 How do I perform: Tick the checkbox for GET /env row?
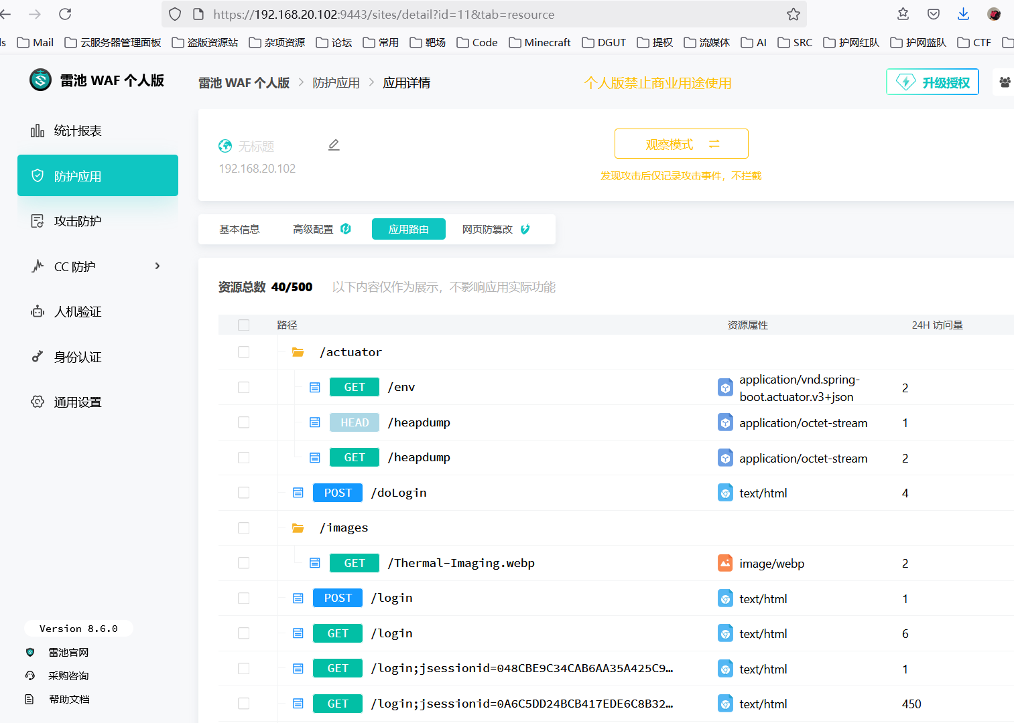coord(244,388)
